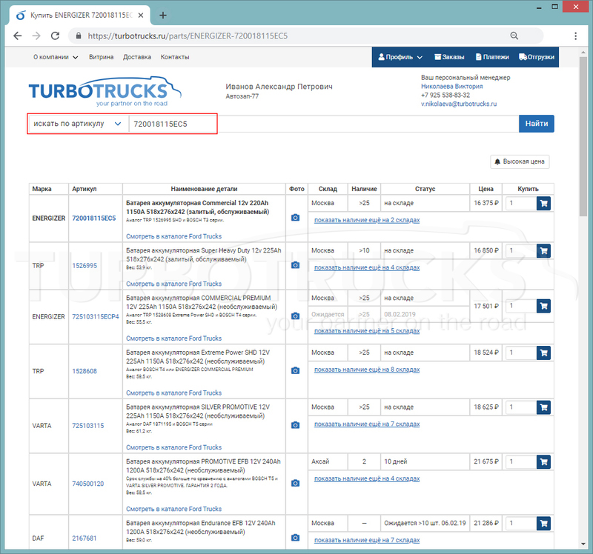Add ENERGIZER 725103115ECP4 to cart

point(543,306)
